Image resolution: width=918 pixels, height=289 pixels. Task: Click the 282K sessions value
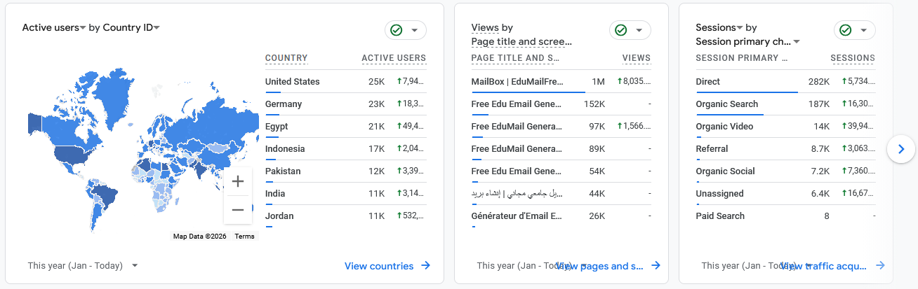[819, 82]
